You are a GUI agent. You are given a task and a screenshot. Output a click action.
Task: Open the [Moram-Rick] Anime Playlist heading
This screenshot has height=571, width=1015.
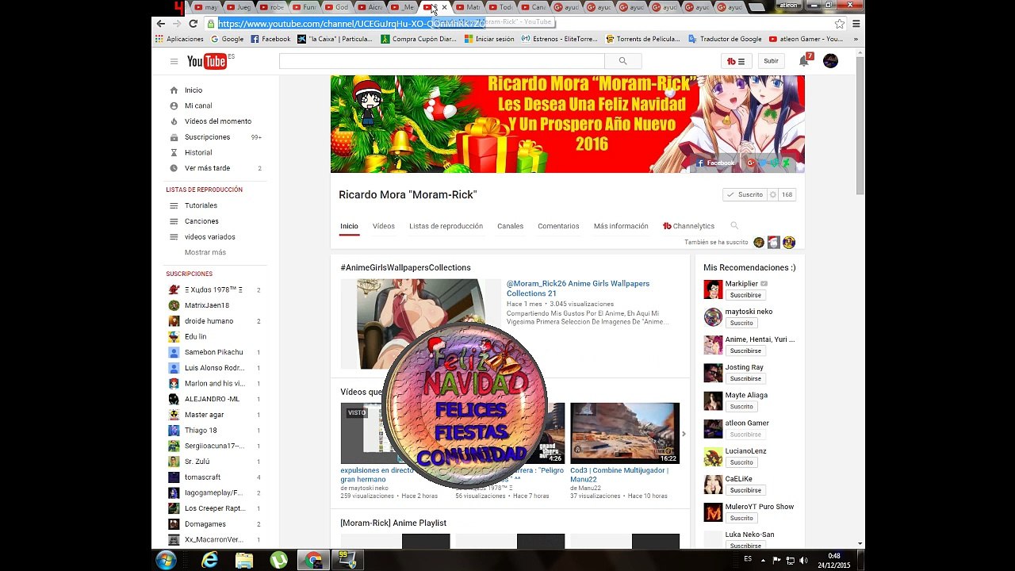point(393,523)
